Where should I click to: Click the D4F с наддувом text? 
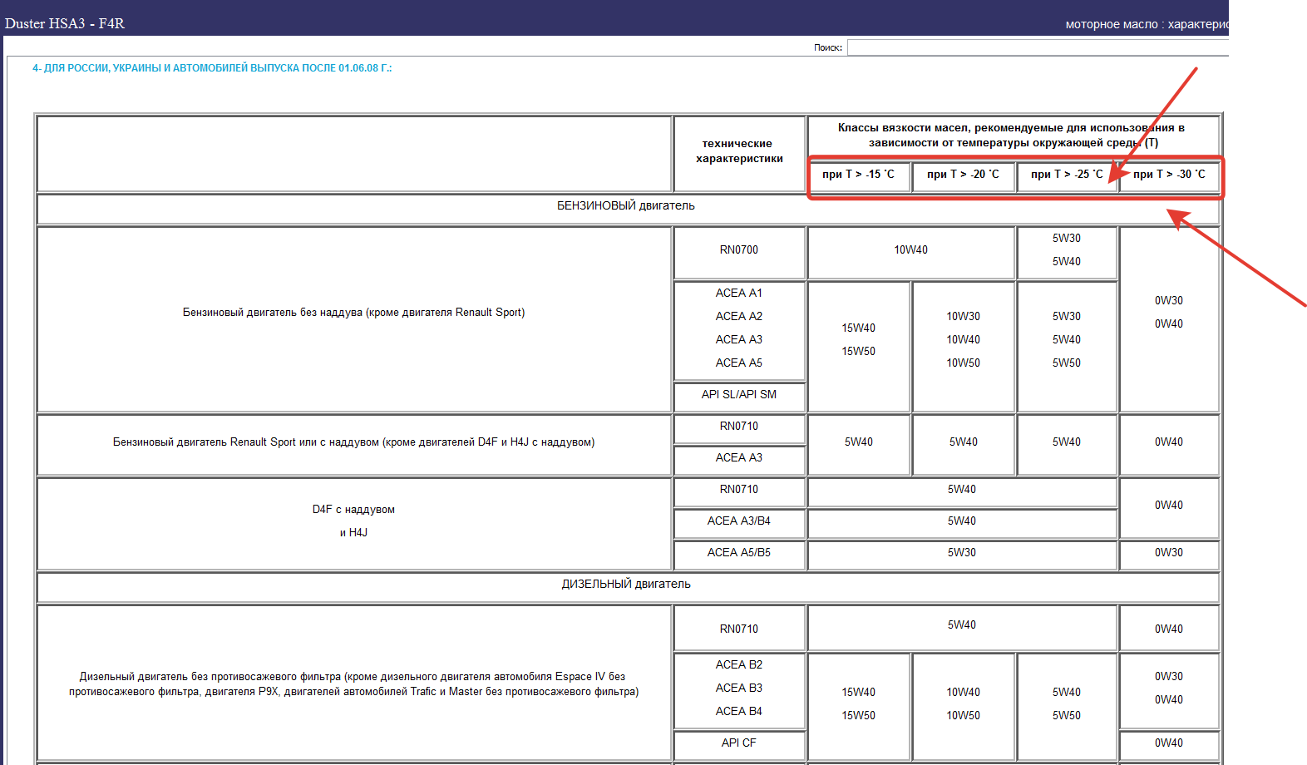tap(353, 509)
